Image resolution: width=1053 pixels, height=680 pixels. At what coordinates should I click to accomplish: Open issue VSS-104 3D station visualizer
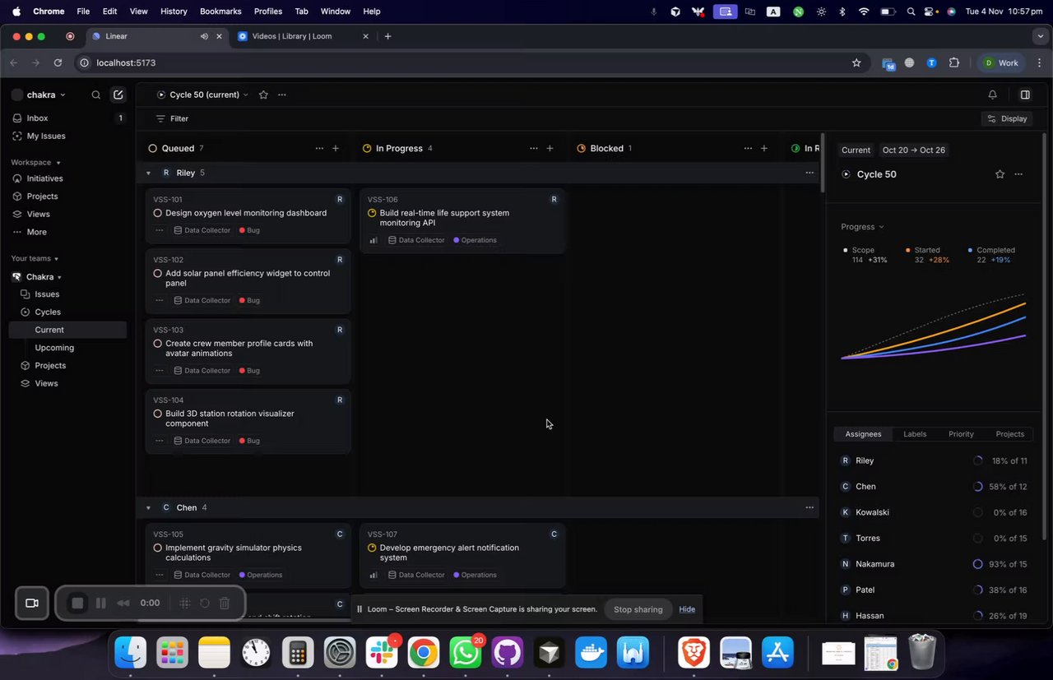pyautogui.click(x=248, y=422)
